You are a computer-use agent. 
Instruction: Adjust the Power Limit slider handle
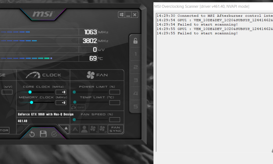tap(74, 92)
